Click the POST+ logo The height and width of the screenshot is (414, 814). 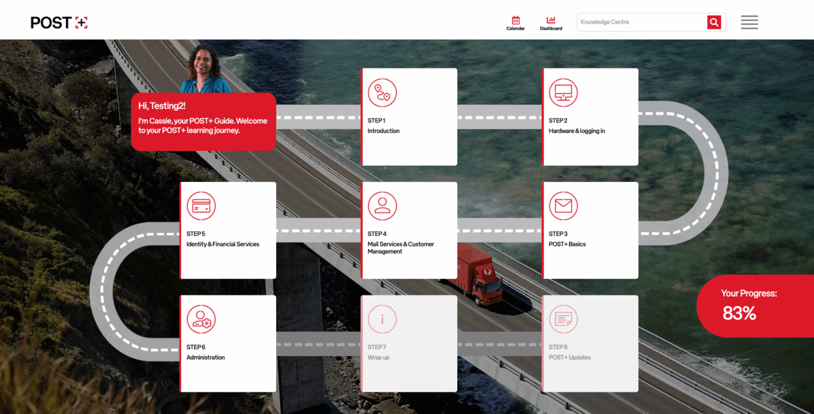tap(59, 23)
